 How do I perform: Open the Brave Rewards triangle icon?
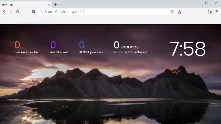(x=180, y=12)
